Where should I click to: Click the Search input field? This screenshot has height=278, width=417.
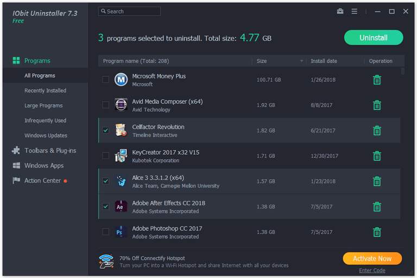129,11
